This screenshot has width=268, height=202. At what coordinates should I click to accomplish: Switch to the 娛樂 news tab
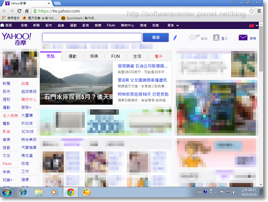point(94,56)
